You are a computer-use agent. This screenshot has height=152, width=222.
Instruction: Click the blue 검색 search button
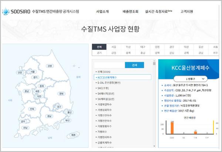click(x=135, y=65)
